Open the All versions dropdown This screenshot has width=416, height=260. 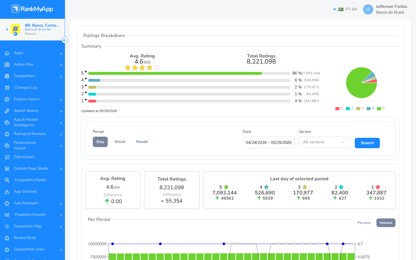[325, 142]
